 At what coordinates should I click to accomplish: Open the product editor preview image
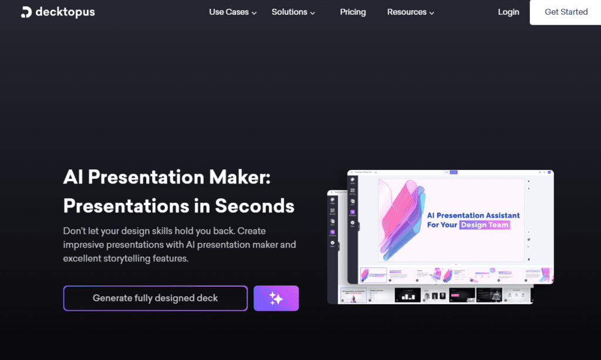click(440, 237)
